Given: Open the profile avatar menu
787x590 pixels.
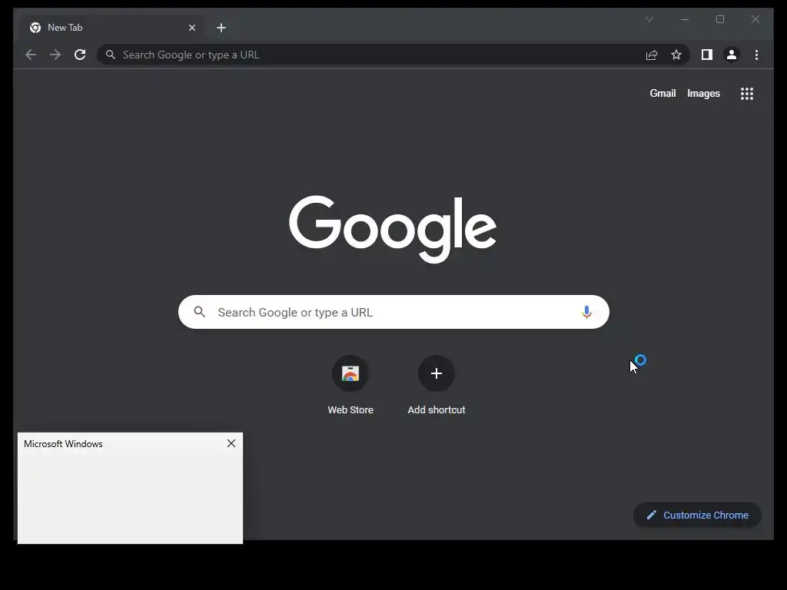Looking at the screenshot, I should coord(732,55).
